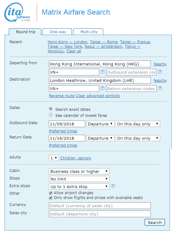This screenshot has width=176, height=237.
Task: Uncheck Allow airport changes
Action: (51, 193)
